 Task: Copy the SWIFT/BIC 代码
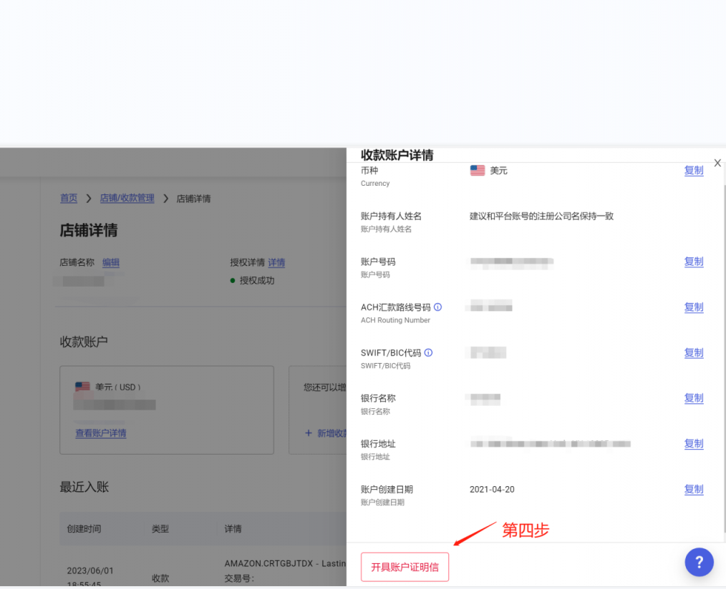click(693, 352)
